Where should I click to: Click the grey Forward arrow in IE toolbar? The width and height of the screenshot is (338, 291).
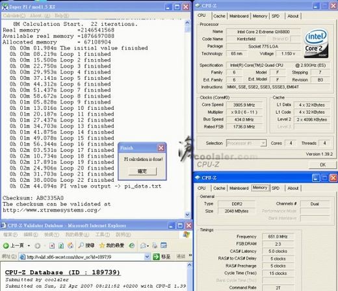[38, 246]
